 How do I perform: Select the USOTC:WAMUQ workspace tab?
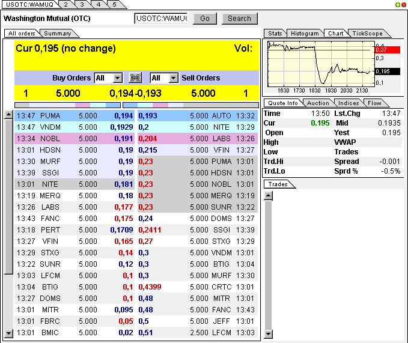coord(29,5)
